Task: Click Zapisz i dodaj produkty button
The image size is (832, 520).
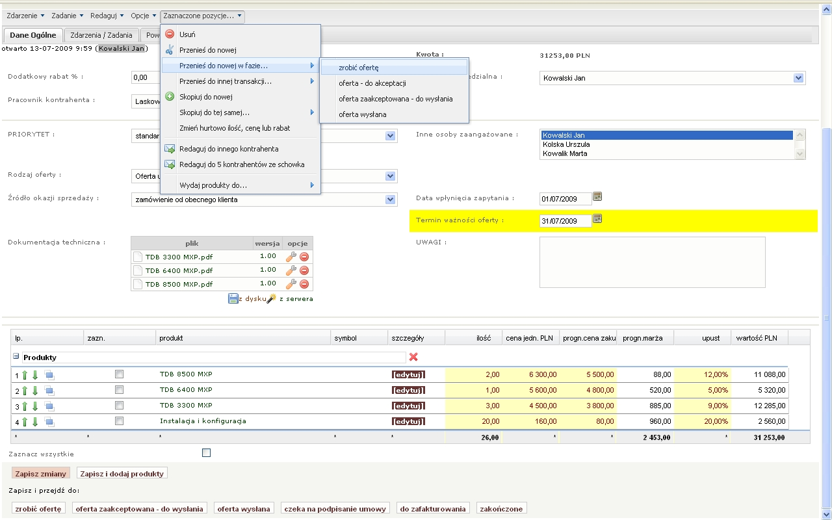Action: pos(122,473)
